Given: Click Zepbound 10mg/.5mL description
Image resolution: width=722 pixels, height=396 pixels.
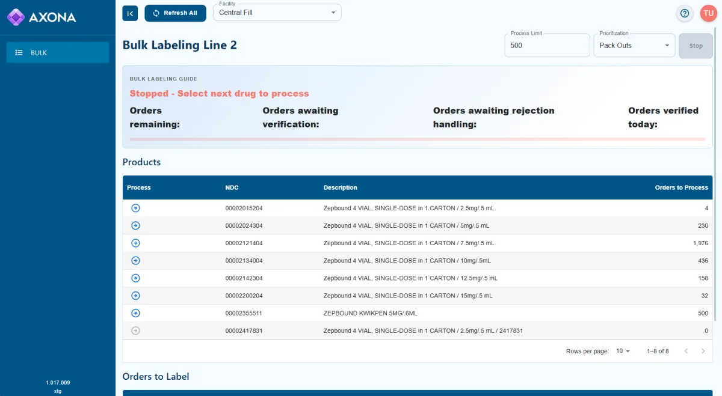Looking at the screenshot, I should (x=407, y=261).
